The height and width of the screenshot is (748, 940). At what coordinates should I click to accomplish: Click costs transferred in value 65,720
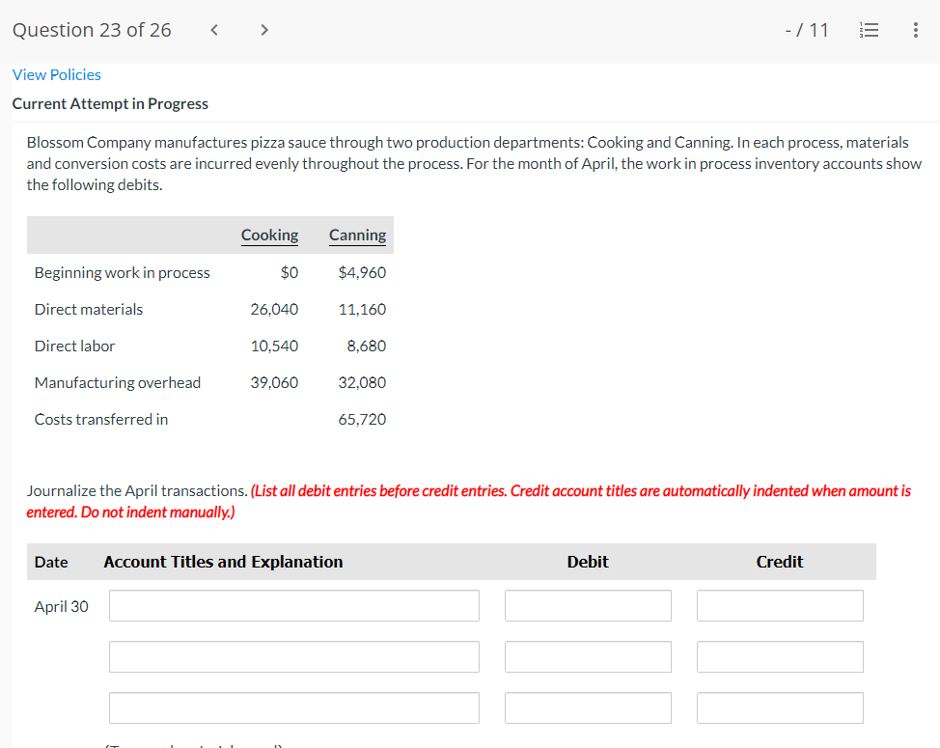(362, 419)
